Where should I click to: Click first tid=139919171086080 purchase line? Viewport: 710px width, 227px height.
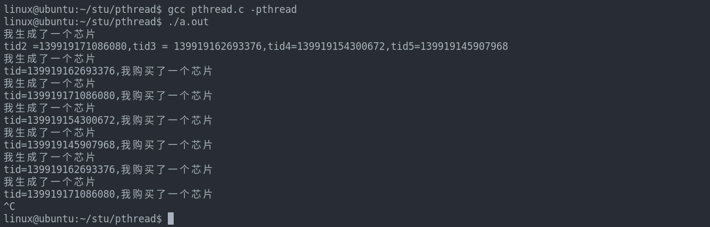tap(108, 96)
